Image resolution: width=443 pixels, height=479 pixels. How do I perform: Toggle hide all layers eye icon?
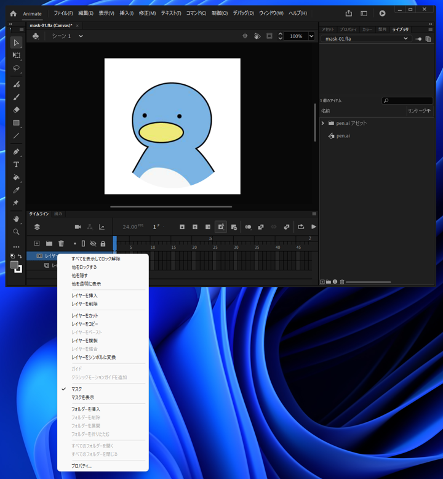93,243
